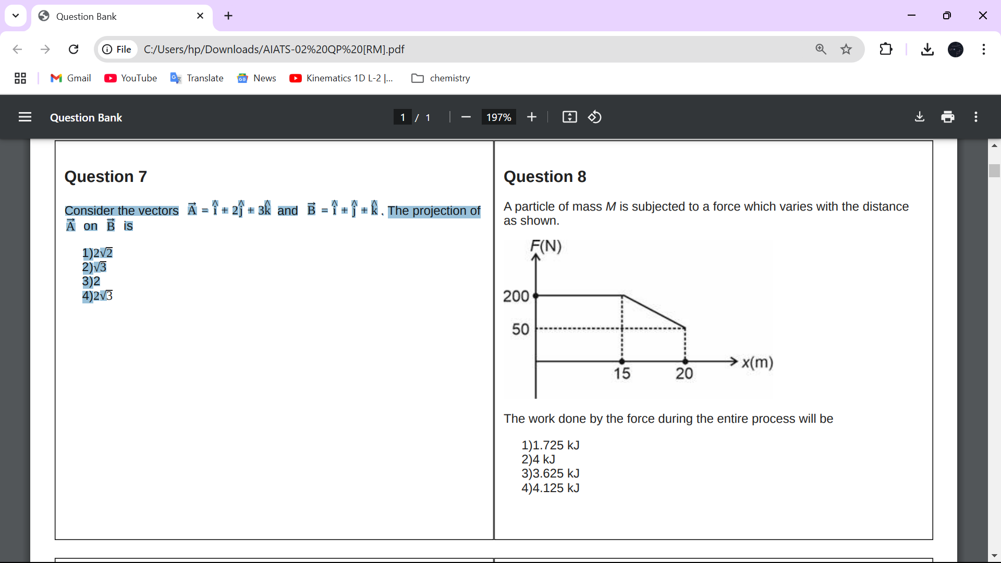Screen dimensions: 1001x563
Task: Rotate the PDF counterclockwise
Action: [x=595, y=117]
